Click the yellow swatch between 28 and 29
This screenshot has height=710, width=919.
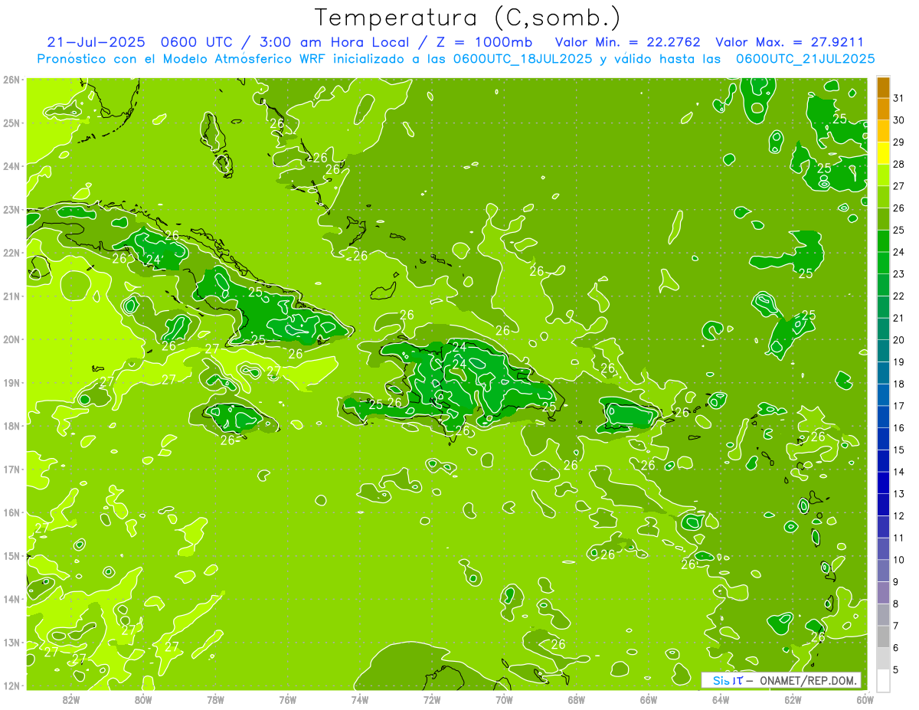884,153
